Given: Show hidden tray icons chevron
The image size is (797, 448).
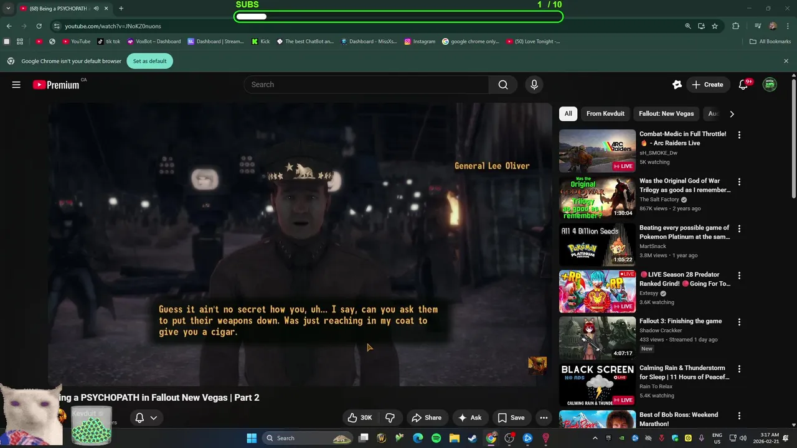Looking at the screenshot, I should 595,438.
